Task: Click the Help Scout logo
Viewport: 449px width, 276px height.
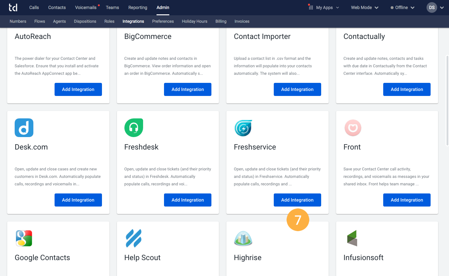Action: point(134,238)
